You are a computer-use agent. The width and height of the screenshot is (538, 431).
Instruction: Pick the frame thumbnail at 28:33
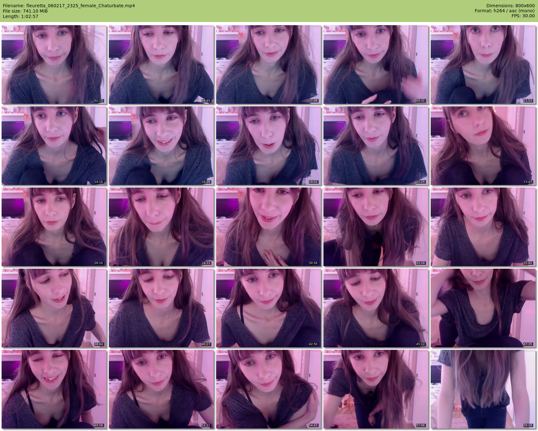(x=161, y=227)
